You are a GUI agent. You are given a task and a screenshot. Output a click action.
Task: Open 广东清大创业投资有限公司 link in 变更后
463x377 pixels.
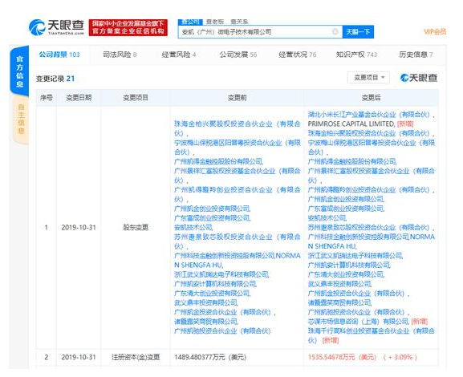[x=346, y=274]
